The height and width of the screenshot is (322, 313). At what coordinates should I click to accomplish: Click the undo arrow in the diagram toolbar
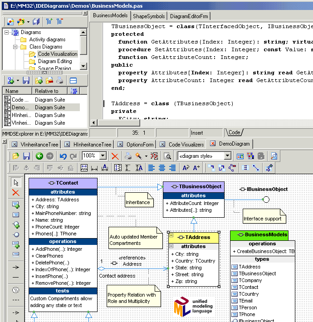tap(62, 156)
